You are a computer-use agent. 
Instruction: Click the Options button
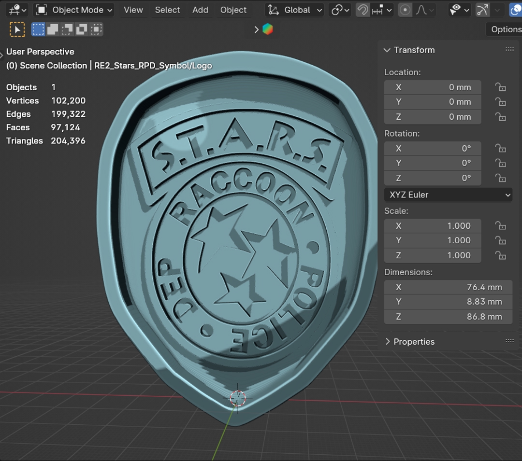[505, 29]
